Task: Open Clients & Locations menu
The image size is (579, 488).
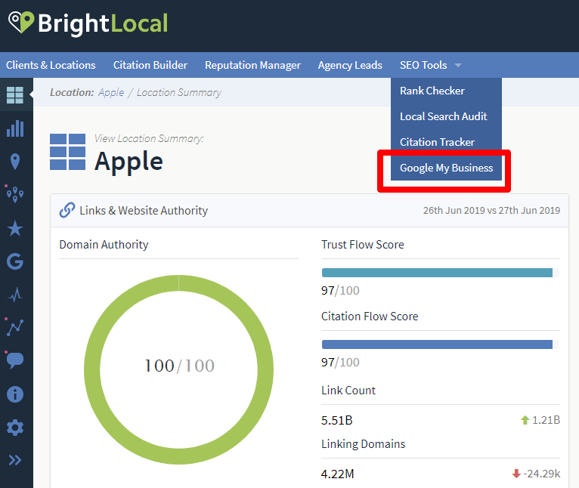Action: (51, 65)
